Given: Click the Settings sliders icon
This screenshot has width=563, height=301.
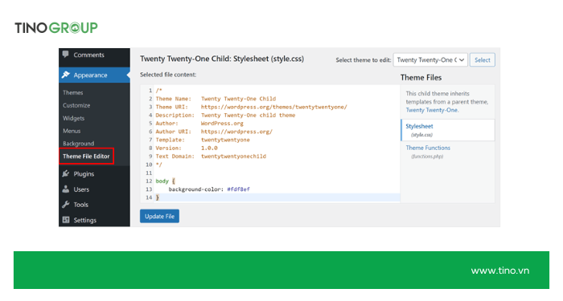Looking at the screenshot, I should pyautogui.click(x=66, y=220).
